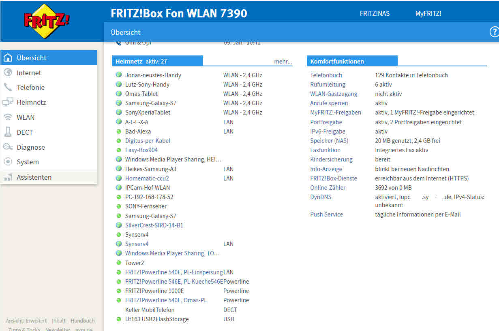The image size is (499, 331).
Task: Open the MyFRITZ!-Freigaben link
Action: [x=336, y=112]
